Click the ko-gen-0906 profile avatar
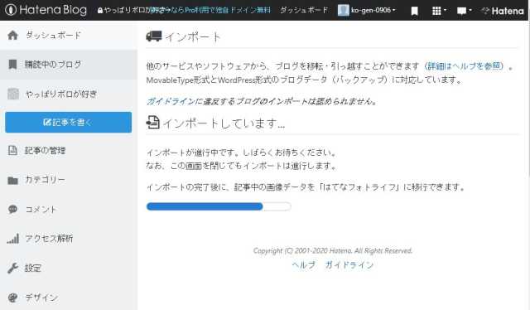The image size is (530, 310). tap(343, 10)
